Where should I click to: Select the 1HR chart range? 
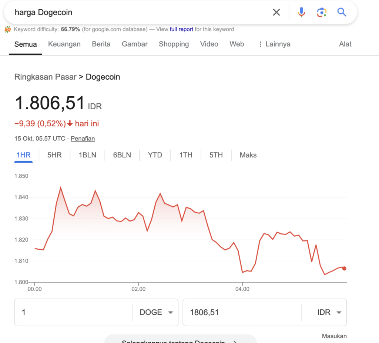coord(23,155)
